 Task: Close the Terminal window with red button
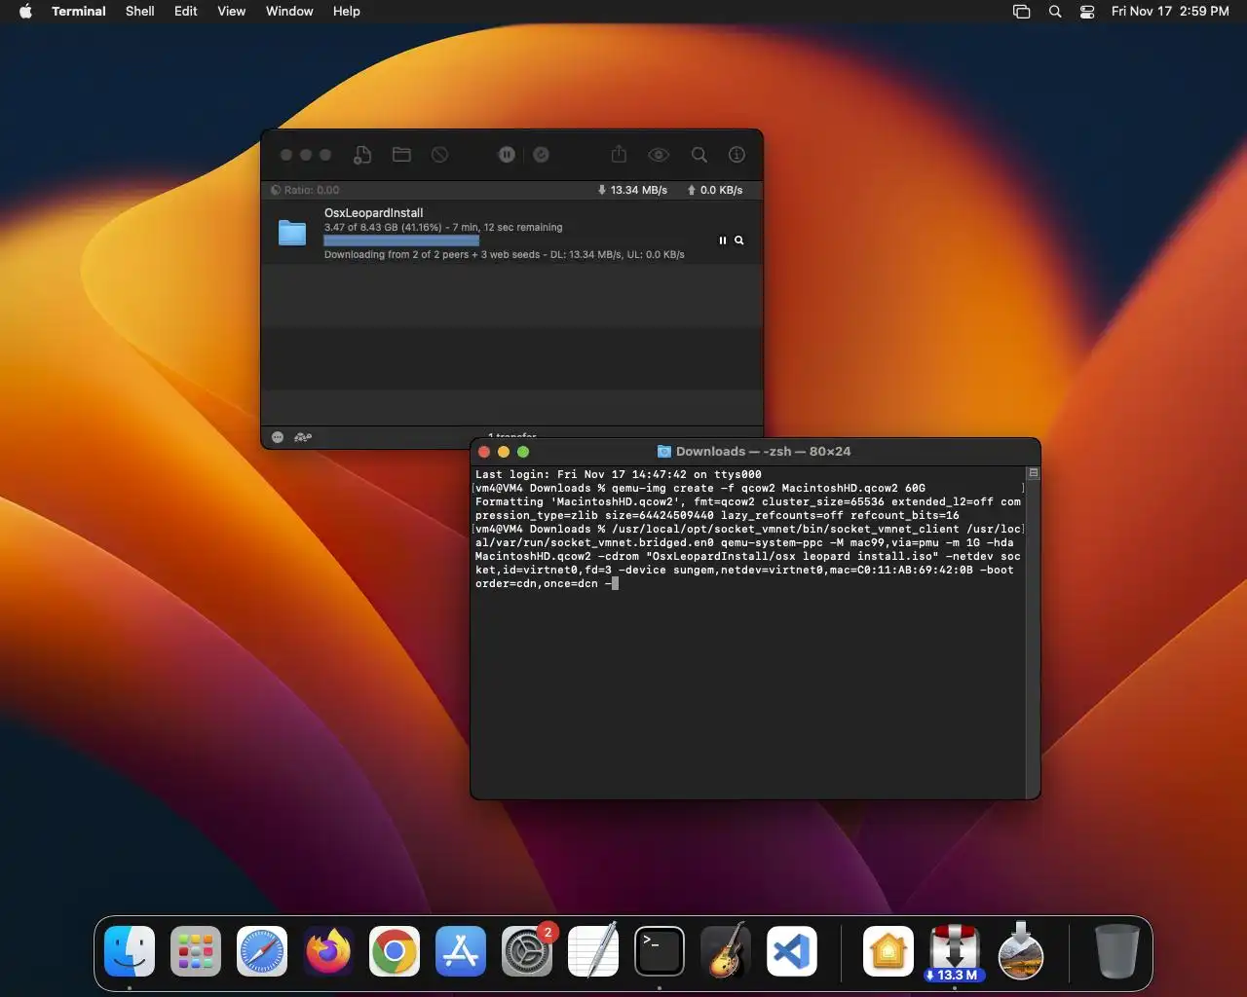click(x=484, y=452)
